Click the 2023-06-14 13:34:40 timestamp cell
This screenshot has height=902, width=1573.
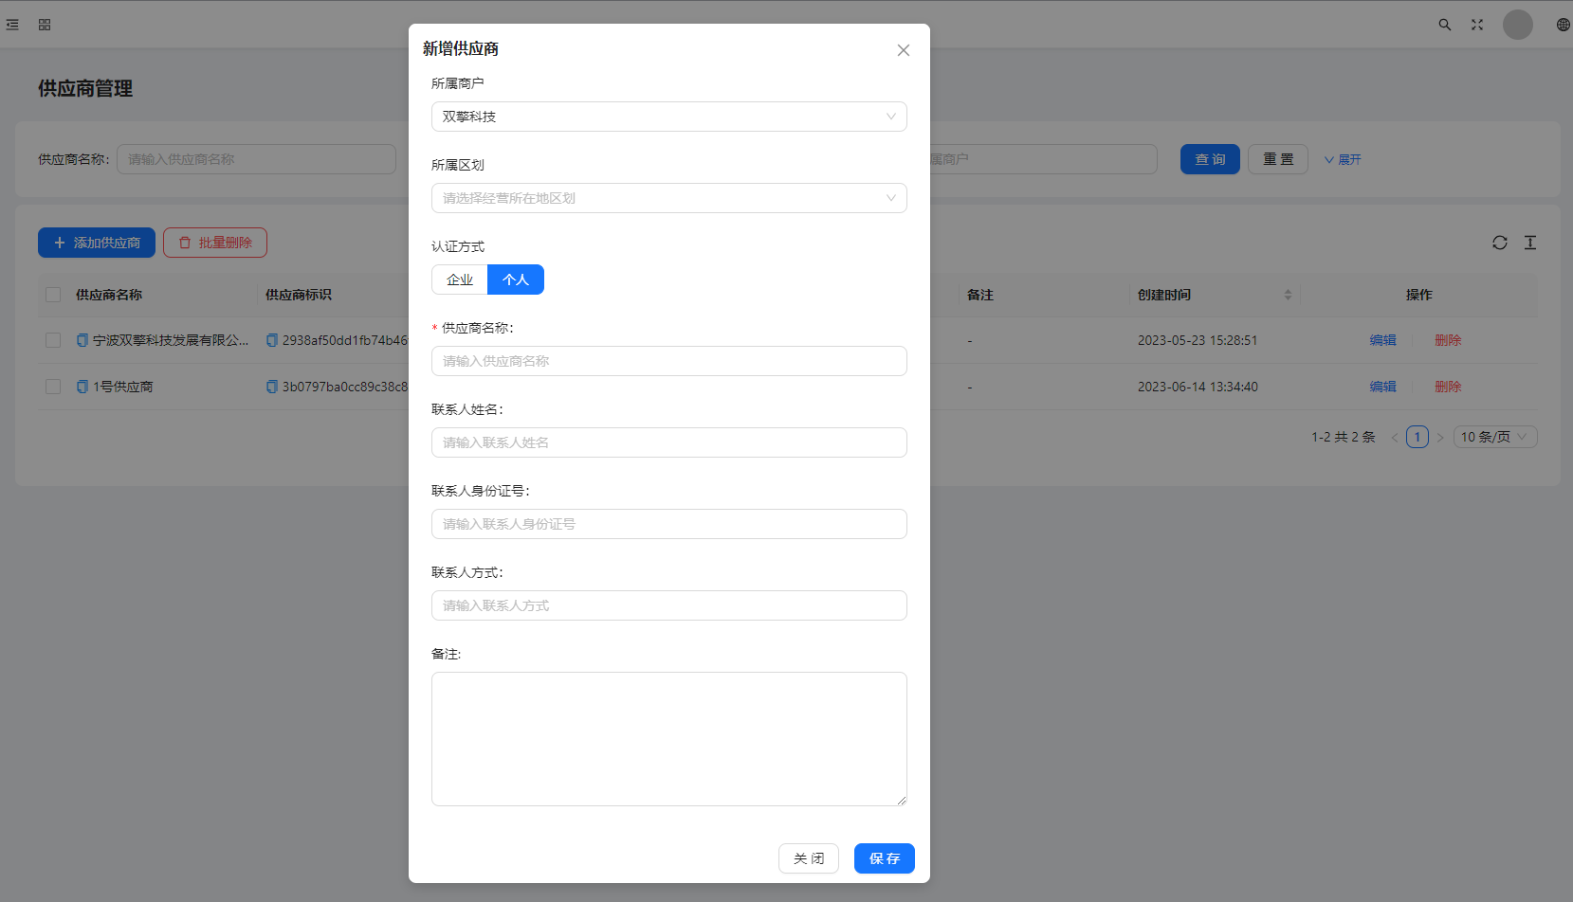pyautogui.click(x=1198, y=387)
